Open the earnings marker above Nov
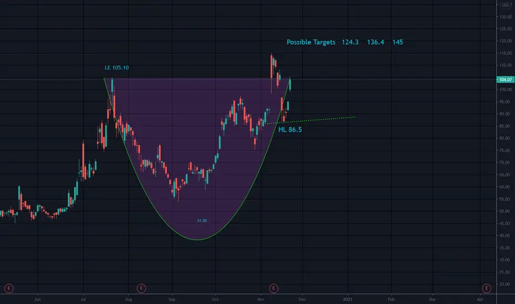The width and height of the screenshot is (515, 304). tap(274, 288)
